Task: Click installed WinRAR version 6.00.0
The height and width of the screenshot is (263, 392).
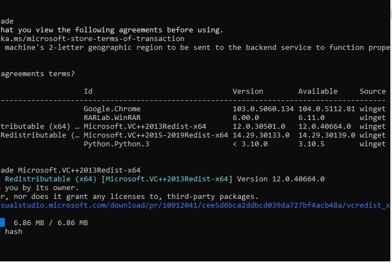Action: point(246,118)
